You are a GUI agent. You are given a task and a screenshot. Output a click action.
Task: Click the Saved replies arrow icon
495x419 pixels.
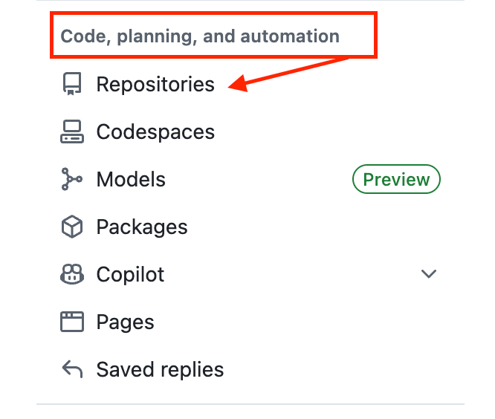pos(71,369)
